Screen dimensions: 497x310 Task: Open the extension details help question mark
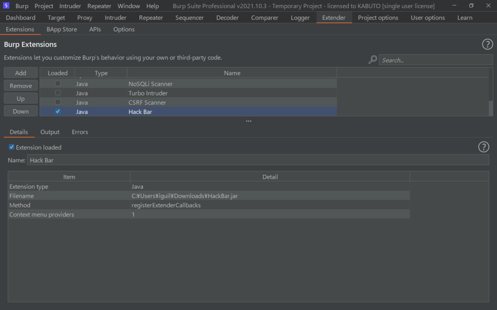point(483,147)
